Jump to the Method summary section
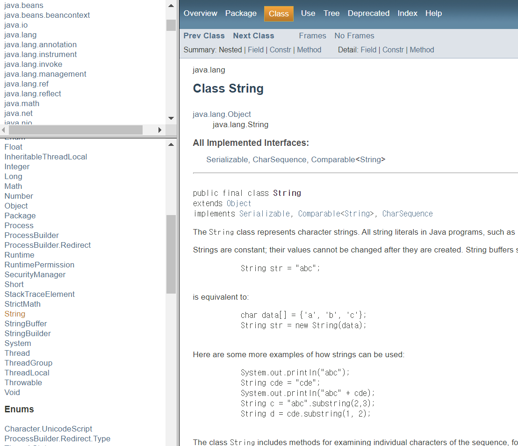The height and width of the screenshot is (446, 518). (x=309, y=50)
